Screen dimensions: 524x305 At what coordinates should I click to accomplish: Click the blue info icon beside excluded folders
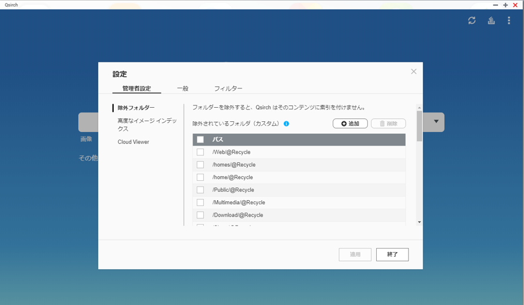[286, 124]
